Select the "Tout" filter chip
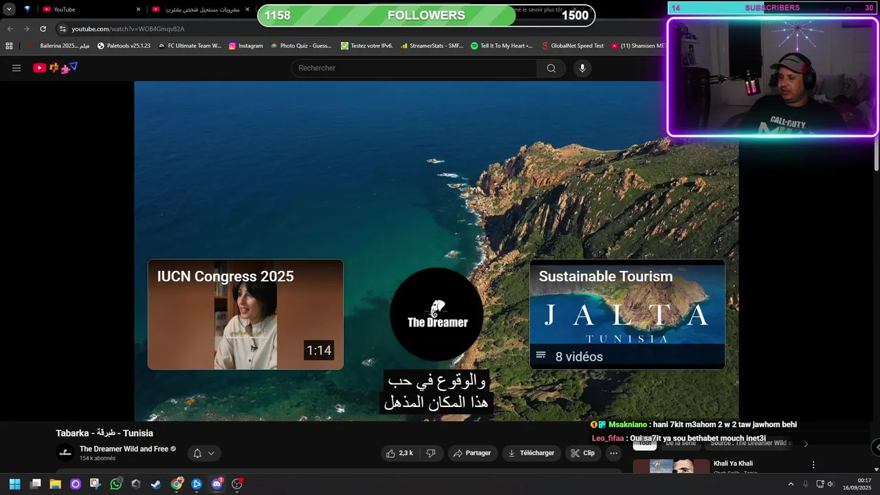Viewport: 880px width, 495px height. [644, 443]
